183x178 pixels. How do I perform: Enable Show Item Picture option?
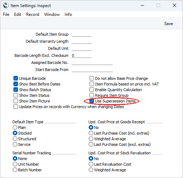click(16, 101)
